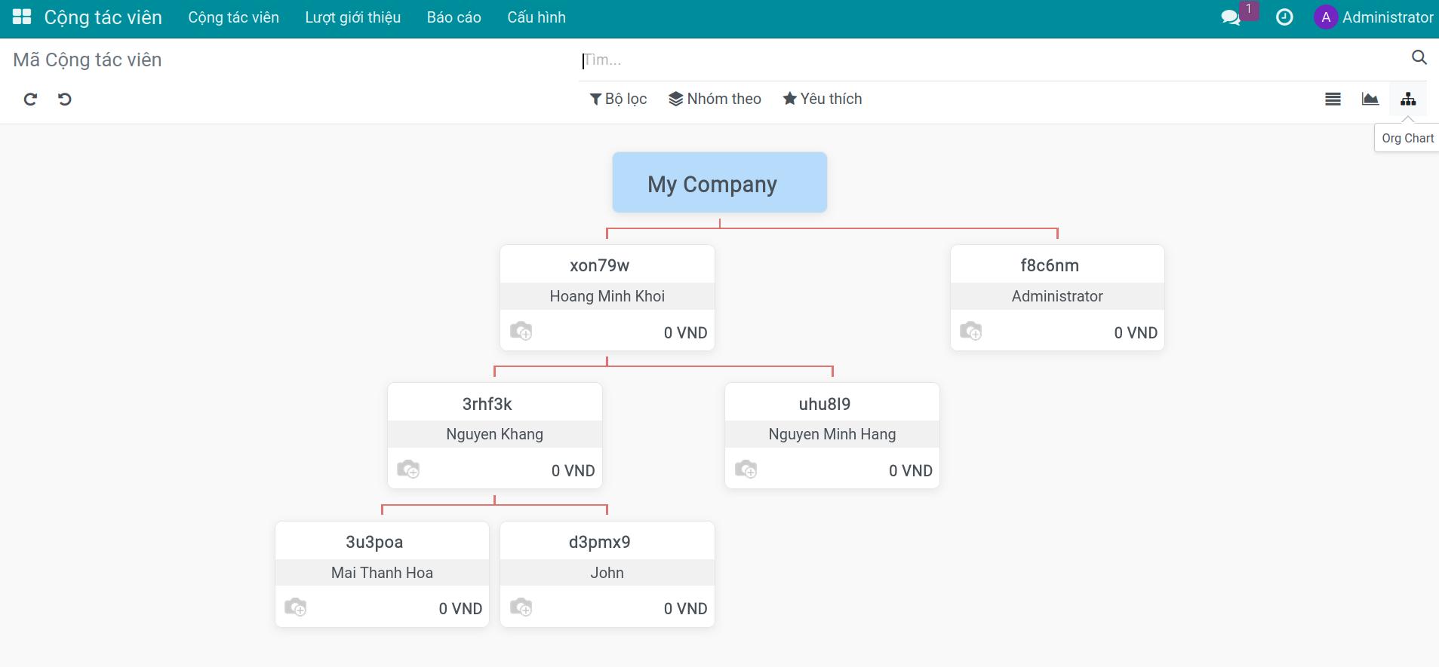This screenshot has width=1439, height=667.
Task: Click the My Company root node
Action: (x=720, y=182)
